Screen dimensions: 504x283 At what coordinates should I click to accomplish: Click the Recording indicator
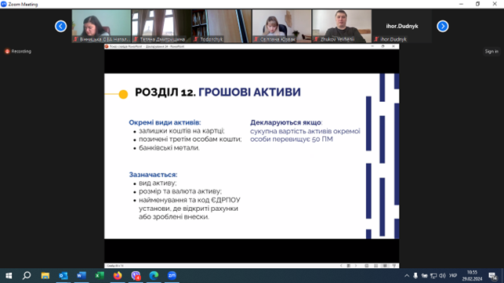[18, 51]
